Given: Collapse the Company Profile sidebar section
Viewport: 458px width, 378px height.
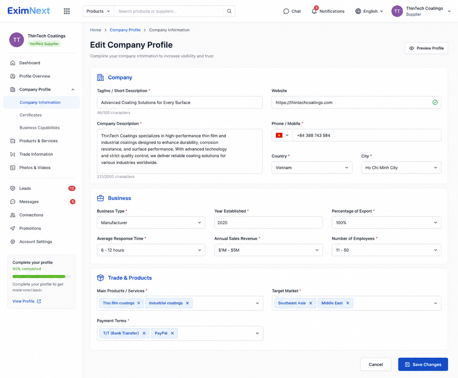Looking at the screenshot, I should (x=73, y=90).
